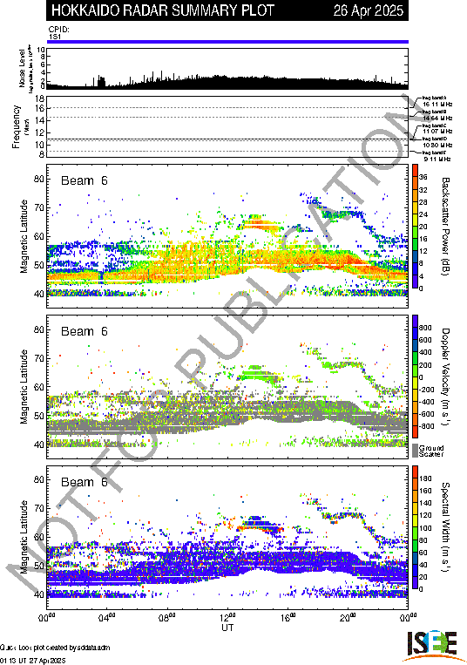The height and width of the screenshot is (665, 467).
Task: Click the 14.64 MHz frequency band label
Action: [x=437, y=118]
